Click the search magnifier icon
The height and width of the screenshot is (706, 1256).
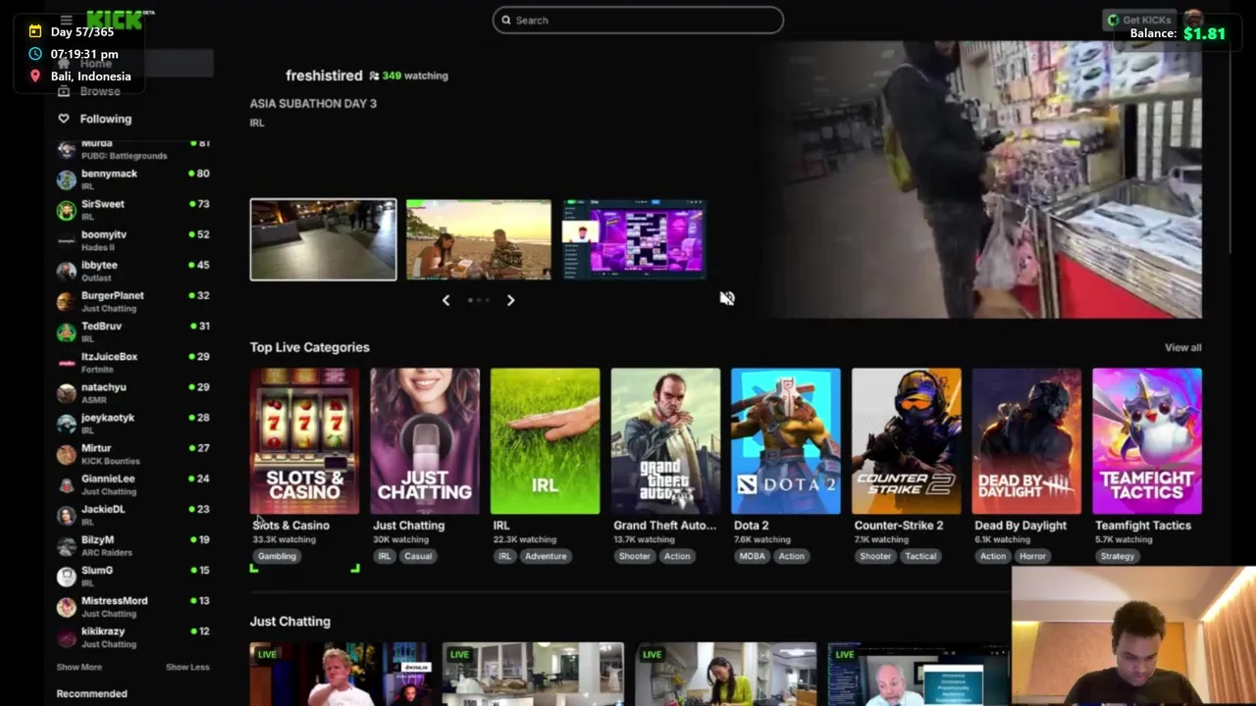point(506,20)
